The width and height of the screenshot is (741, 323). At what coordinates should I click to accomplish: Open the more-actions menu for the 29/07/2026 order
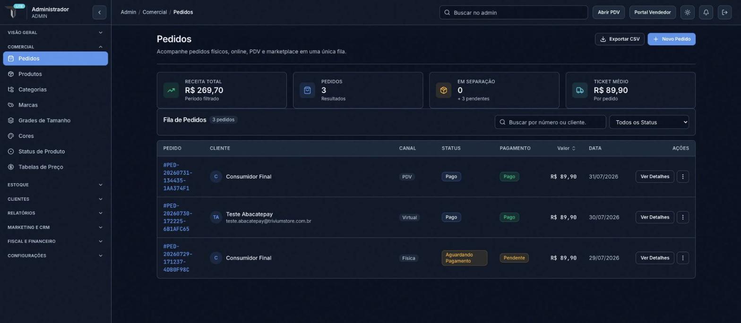coord(682,258)
